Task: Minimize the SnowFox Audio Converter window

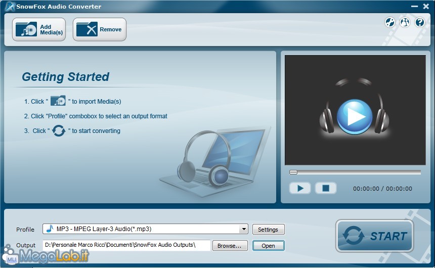Action: click(x=414, y=6)
